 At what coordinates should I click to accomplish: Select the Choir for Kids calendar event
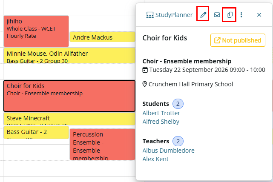point(69,96)
